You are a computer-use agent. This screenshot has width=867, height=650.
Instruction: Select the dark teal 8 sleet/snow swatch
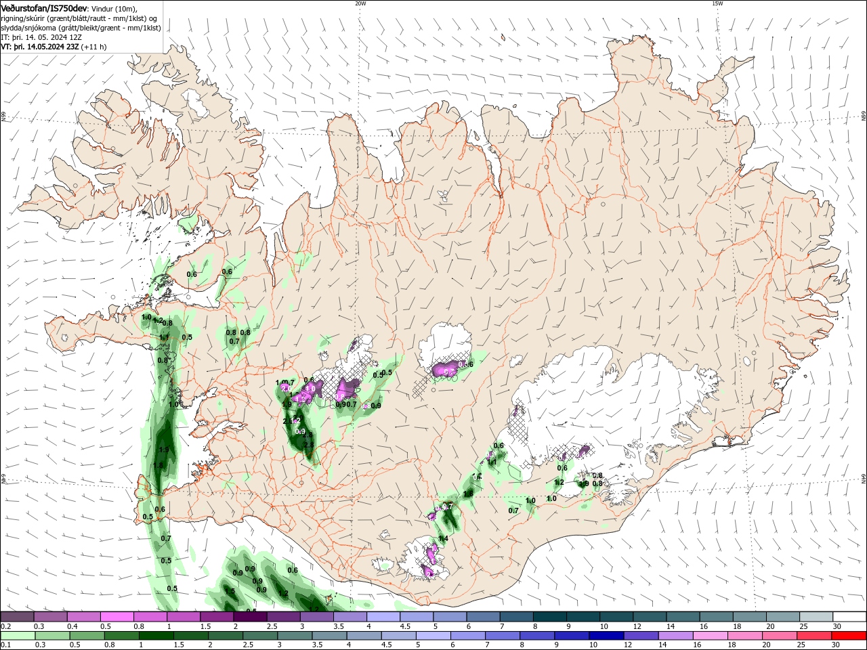(549, 617)
